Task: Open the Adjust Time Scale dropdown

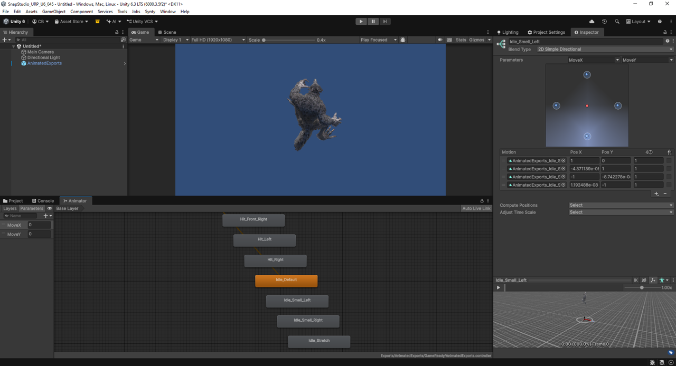Action: tap(621, 213)
